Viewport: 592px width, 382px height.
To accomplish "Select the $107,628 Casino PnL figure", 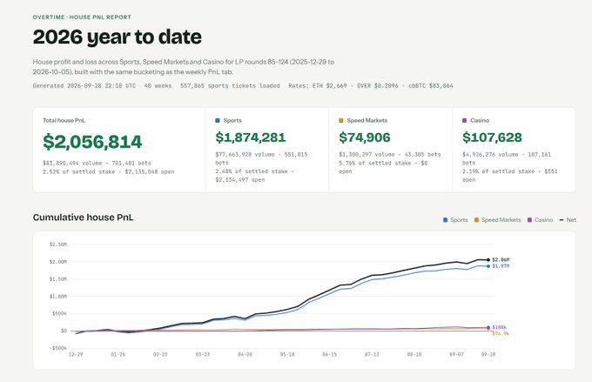I will click(x=492, y=137).
